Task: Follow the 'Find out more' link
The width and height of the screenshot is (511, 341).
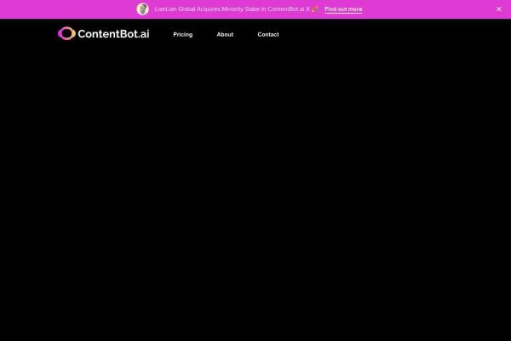Action: [343, 9]
